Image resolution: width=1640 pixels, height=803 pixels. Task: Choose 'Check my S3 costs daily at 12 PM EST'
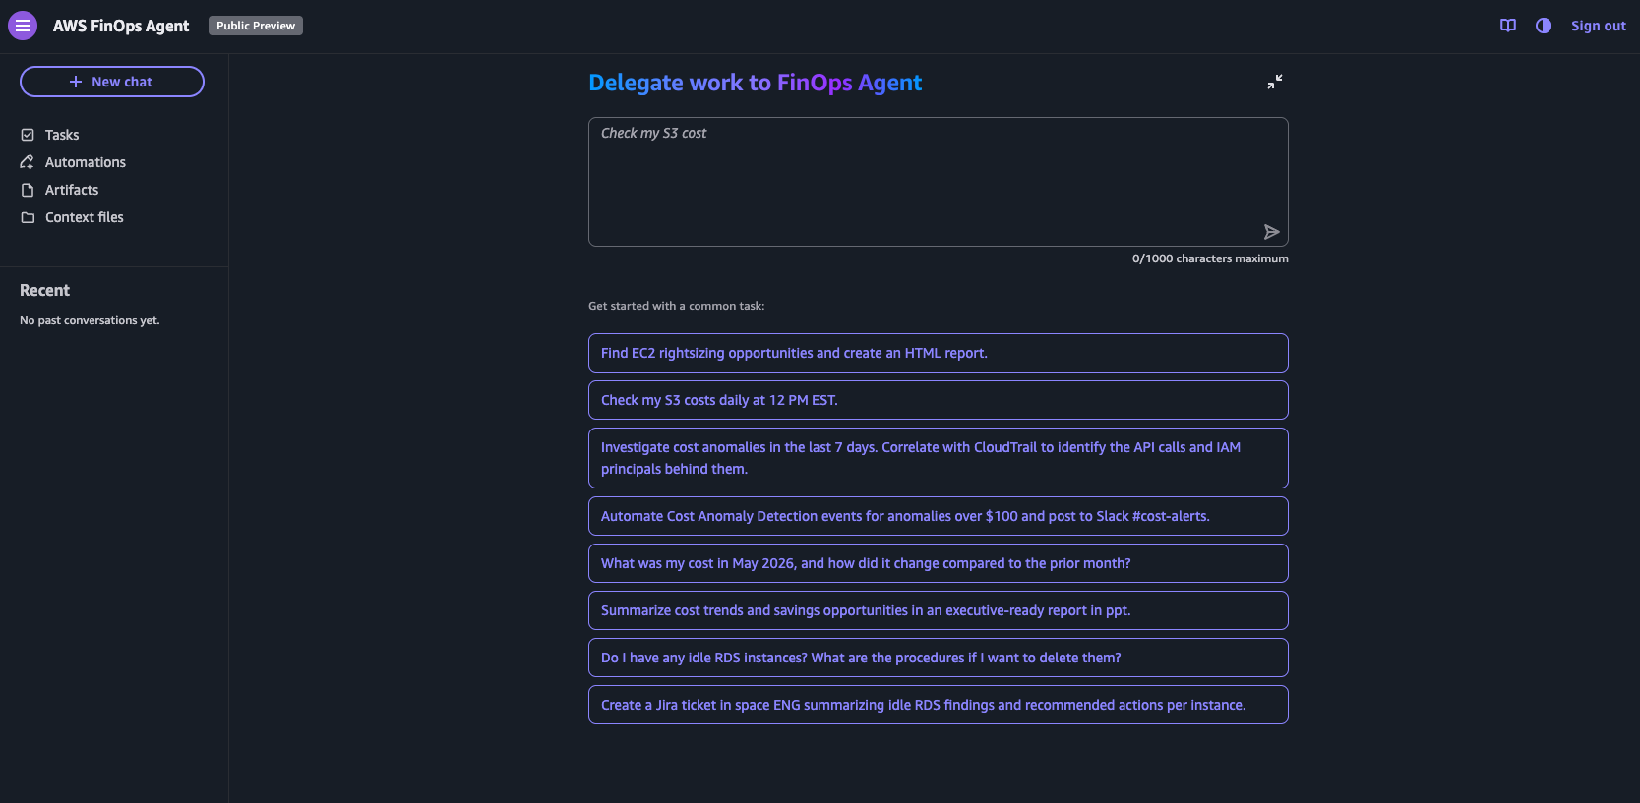pyautogui.click(x=939, y=400)
